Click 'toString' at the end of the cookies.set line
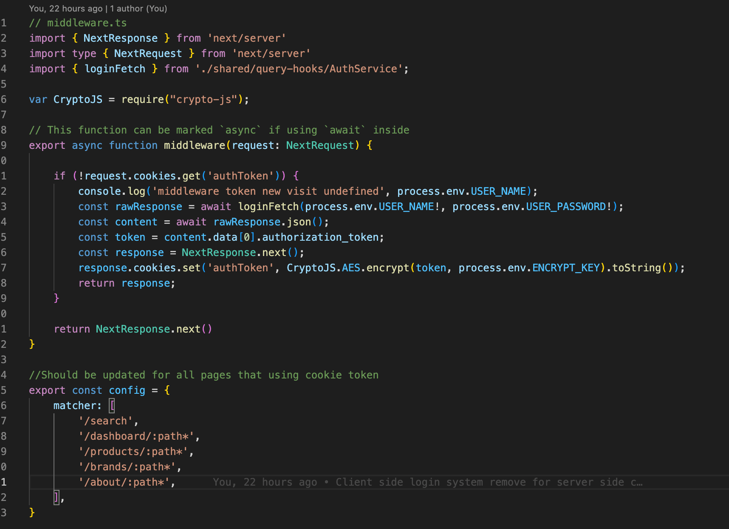This screenshot has width=729, height=529. click(x=636, y=268)
